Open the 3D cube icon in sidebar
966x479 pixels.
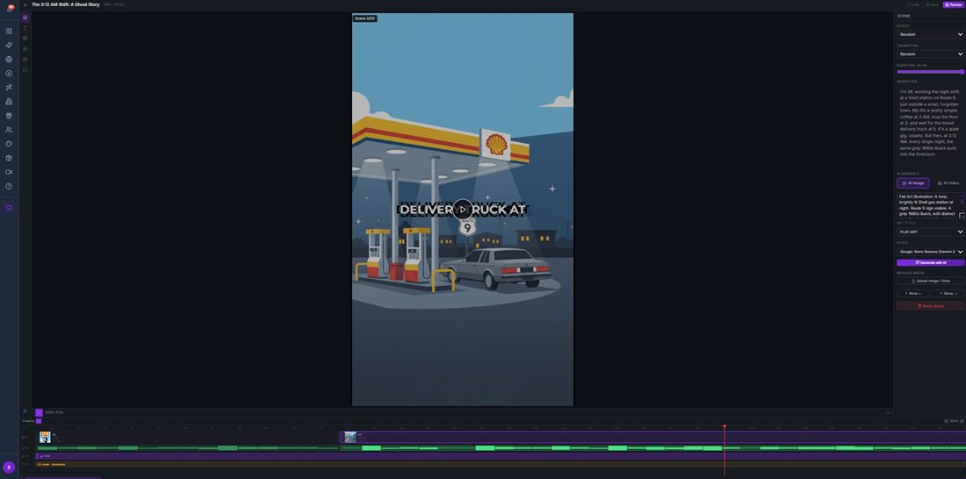coord(9,158)
